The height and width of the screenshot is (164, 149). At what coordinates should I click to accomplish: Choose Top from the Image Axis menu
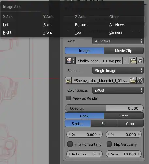click(x=78, y=32)
